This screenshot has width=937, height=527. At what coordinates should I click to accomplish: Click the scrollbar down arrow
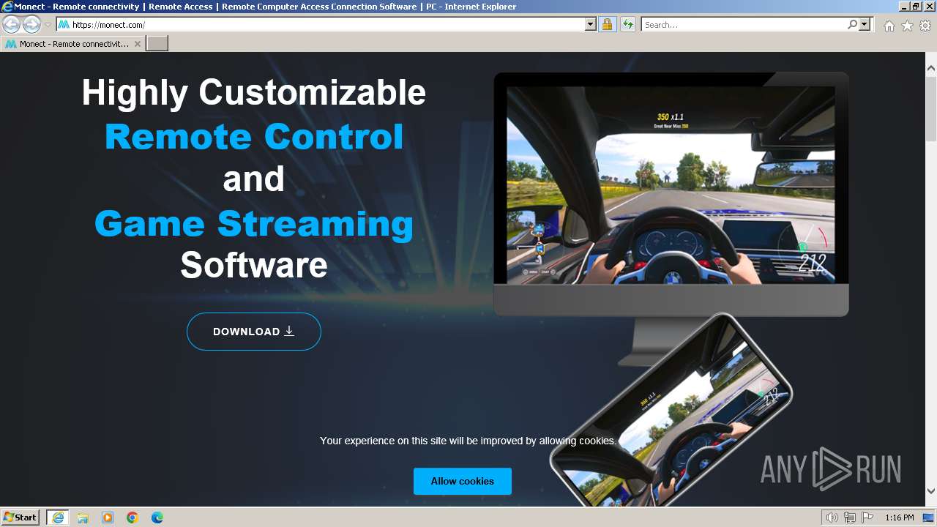[x=931, y=491]
